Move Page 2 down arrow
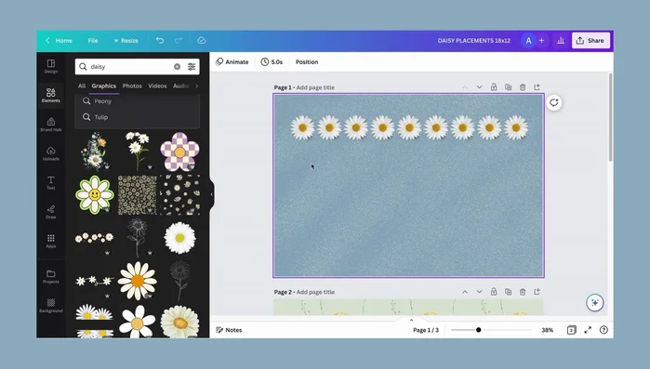The image size is (650, 369). 479,292
